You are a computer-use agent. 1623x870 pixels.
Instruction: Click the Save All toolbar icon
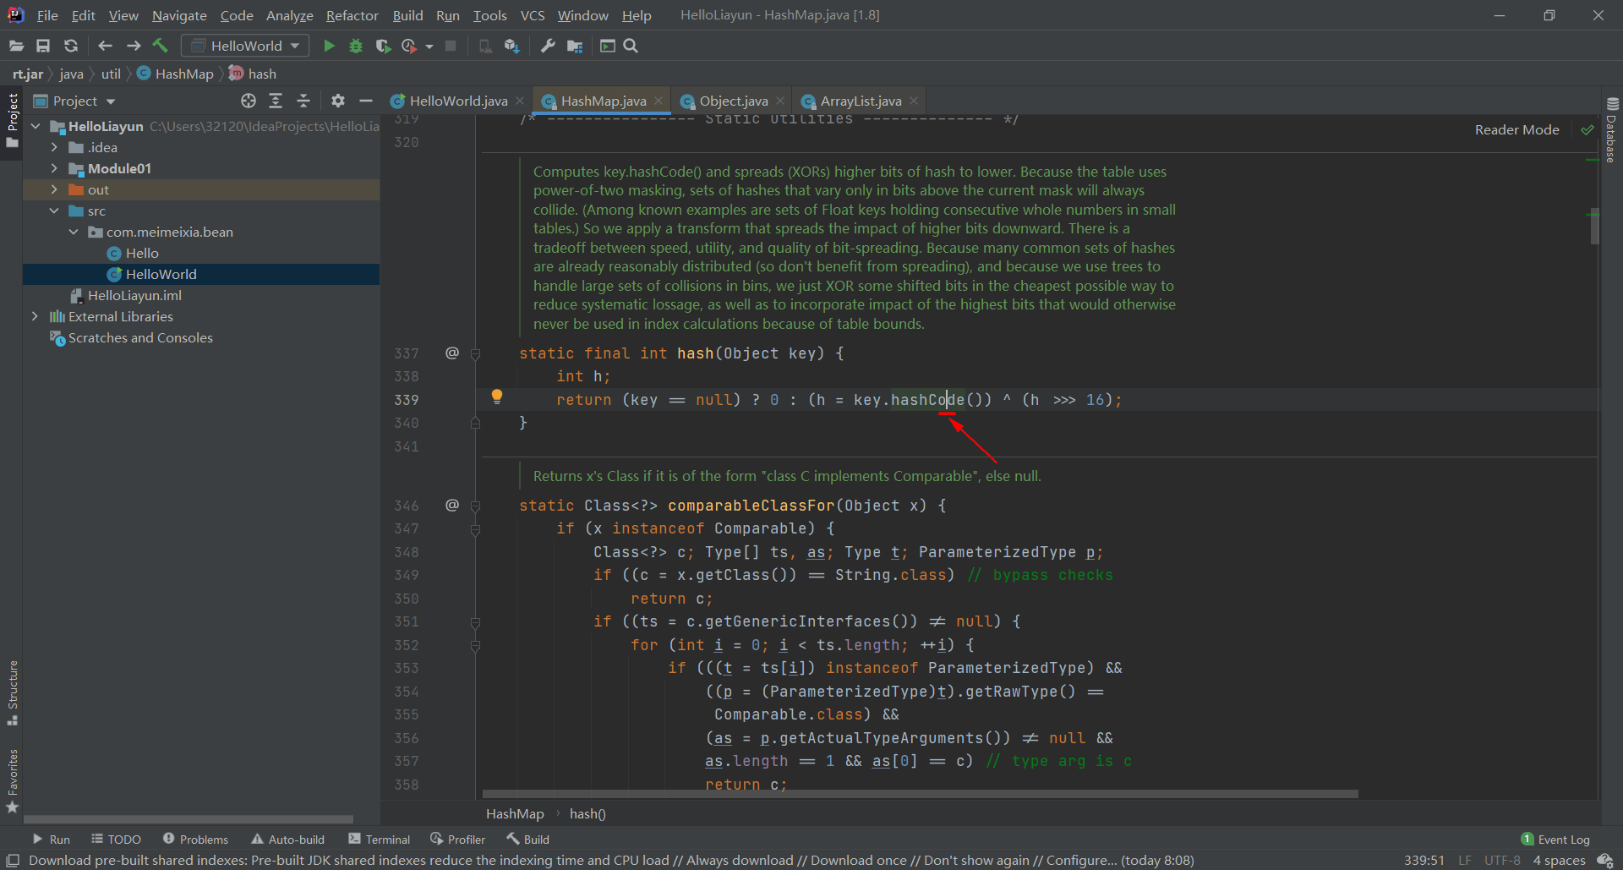pyautogui.click(x=43, y=46)
